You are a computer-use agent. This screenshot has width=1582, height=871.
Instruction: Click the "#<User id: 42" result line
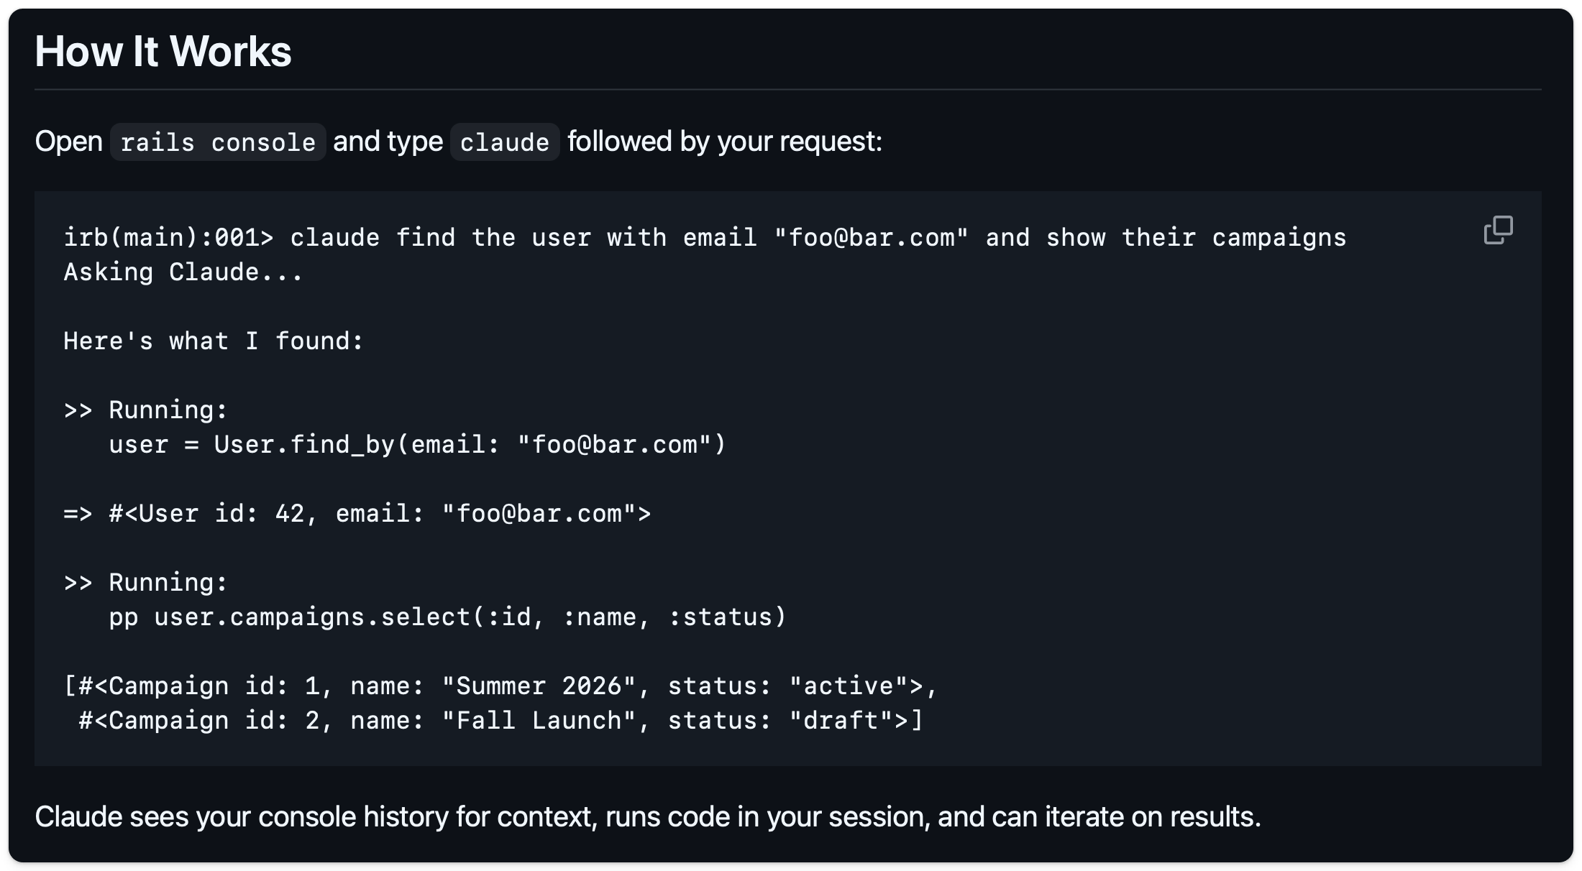[x=357, y=514]
